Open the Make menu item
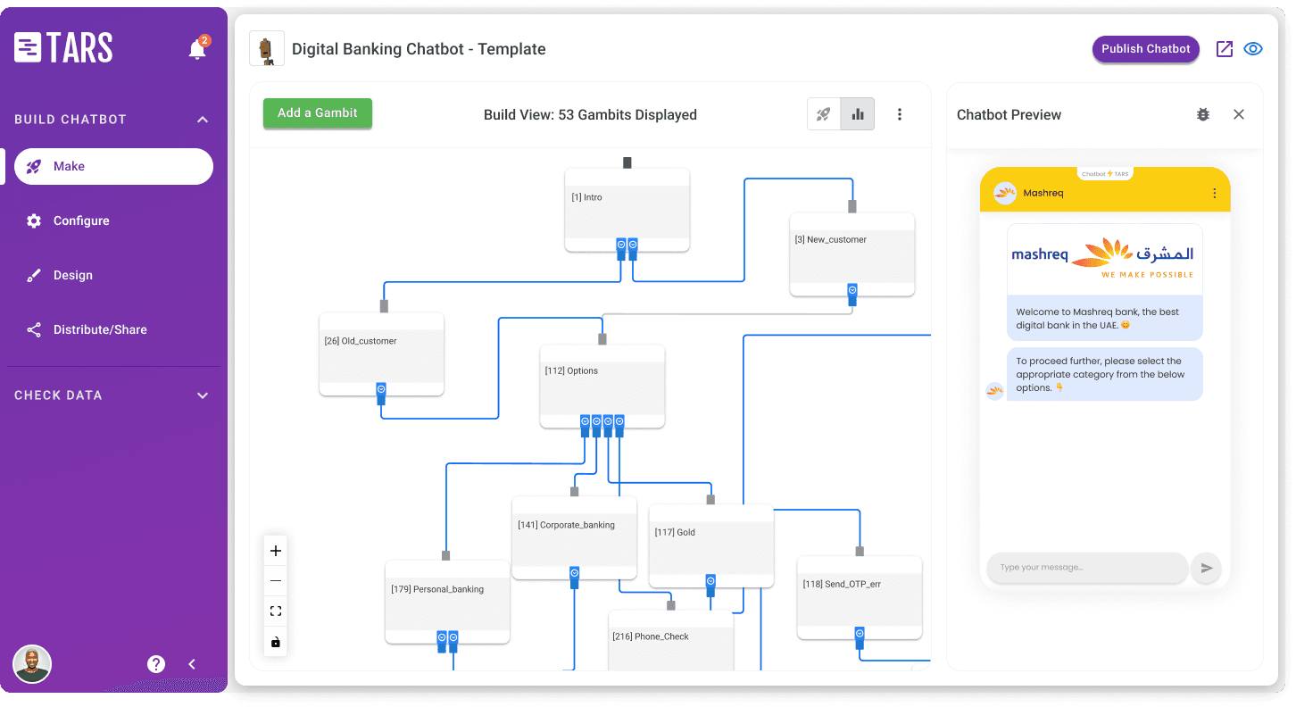This screenshot has height=707, width=1296. tap(113, 166)
